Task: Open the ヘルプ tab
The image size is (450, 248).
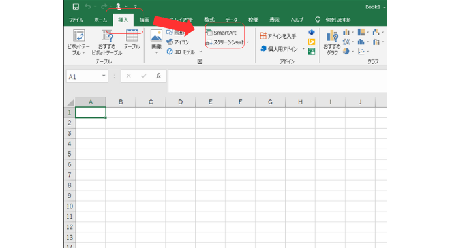Action: click(297, 20)
